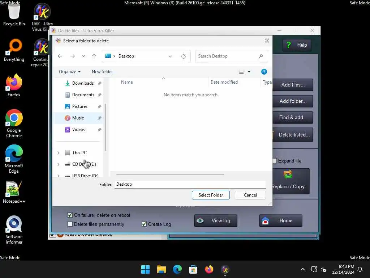Click the Windows Start button

click(x=145, y=269)
